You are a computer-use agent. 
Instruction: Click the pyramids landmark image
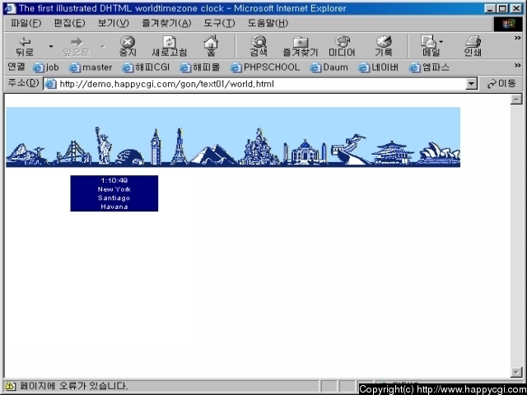click(213, 154)
